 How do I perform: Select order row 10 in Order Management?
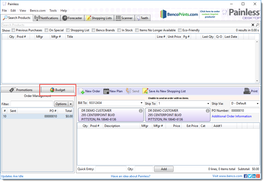37,116
